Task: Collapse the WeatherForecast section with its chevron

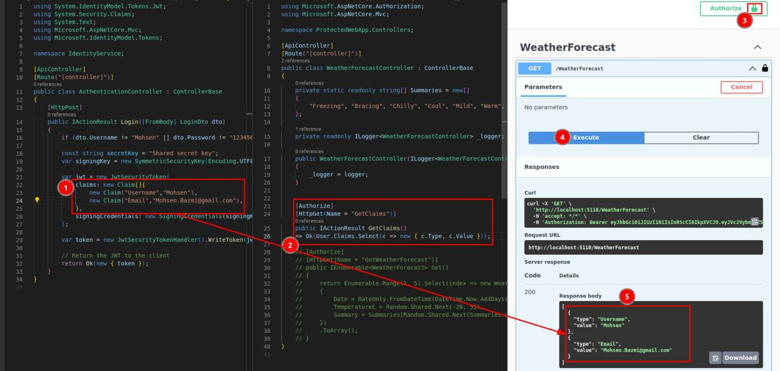Action: (757, 46)
